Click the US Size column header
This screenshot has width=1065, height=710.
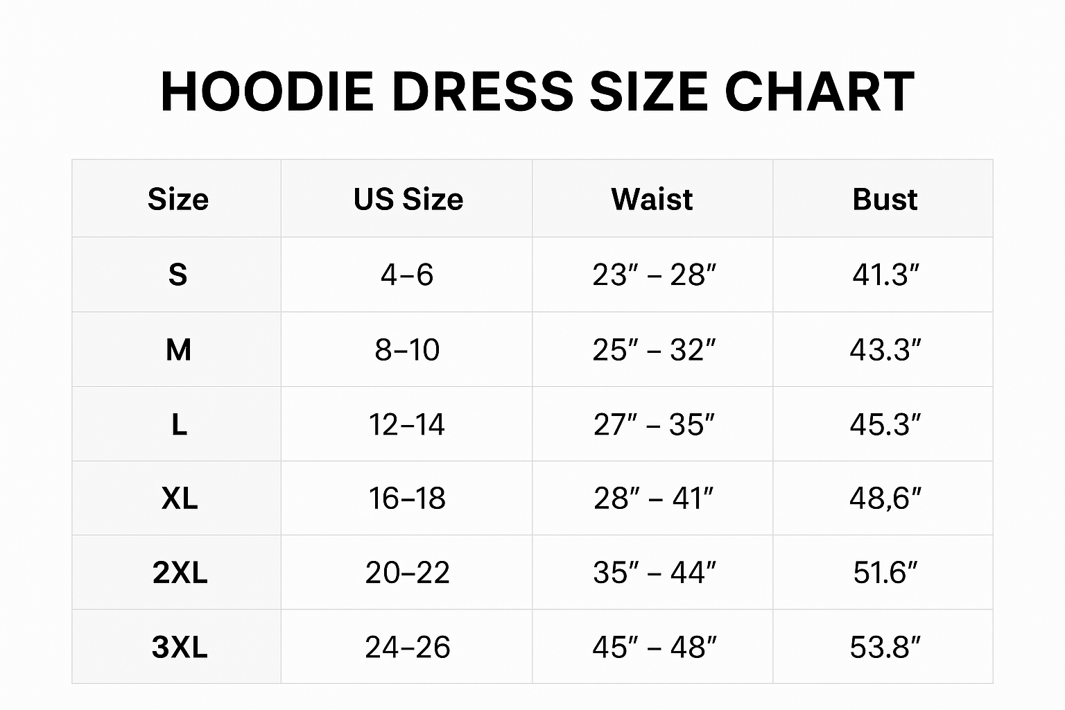tap(408, 200)
